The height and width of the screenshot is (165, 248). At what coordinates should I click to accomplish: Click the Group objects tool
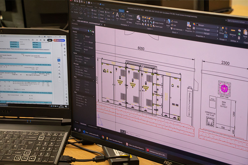(x=221, y=30)
